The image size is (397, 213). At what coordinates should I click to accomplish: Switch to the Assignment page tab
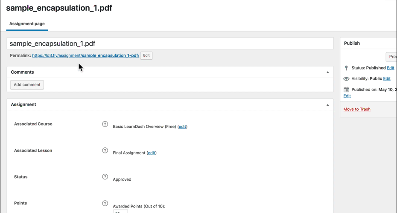(27, 24)
